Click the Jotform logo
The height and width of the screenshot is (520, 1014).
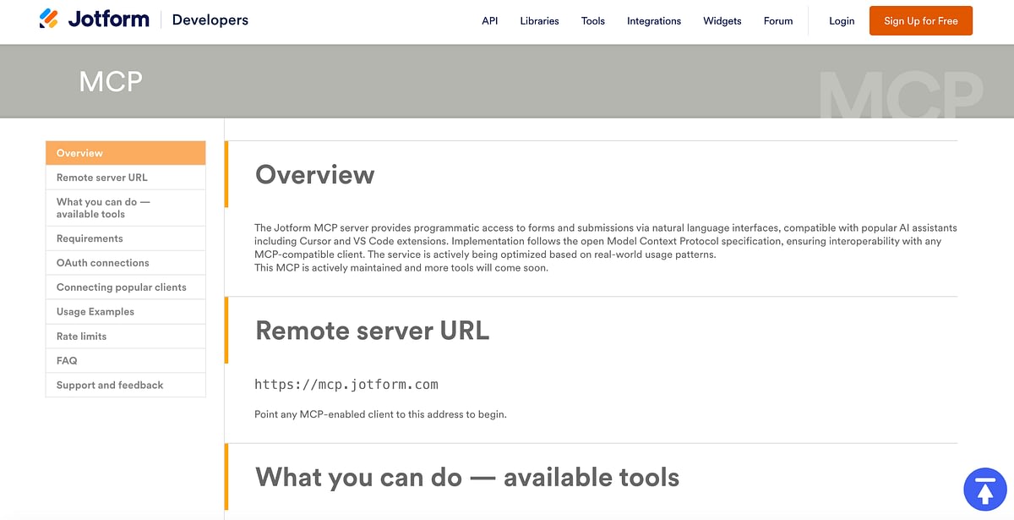click(94, 19)
